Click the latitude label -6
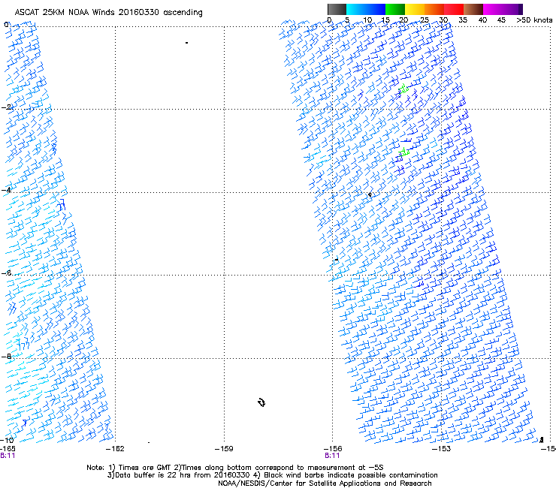 pos(6,273)
